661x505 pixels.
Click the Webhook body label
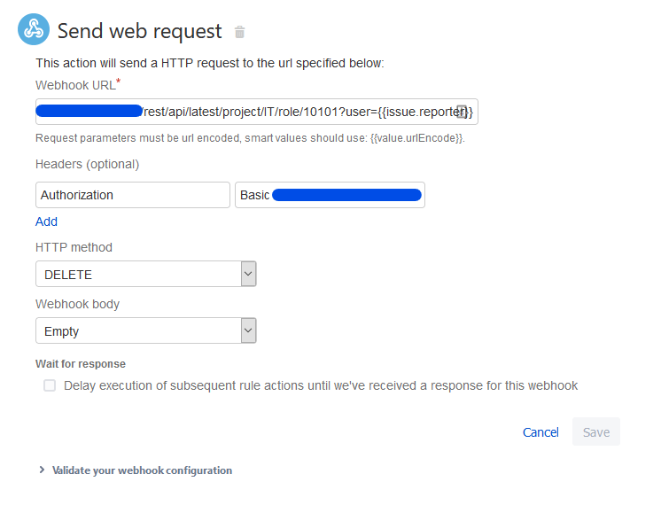pyautogui.click(x=77, y=304)
